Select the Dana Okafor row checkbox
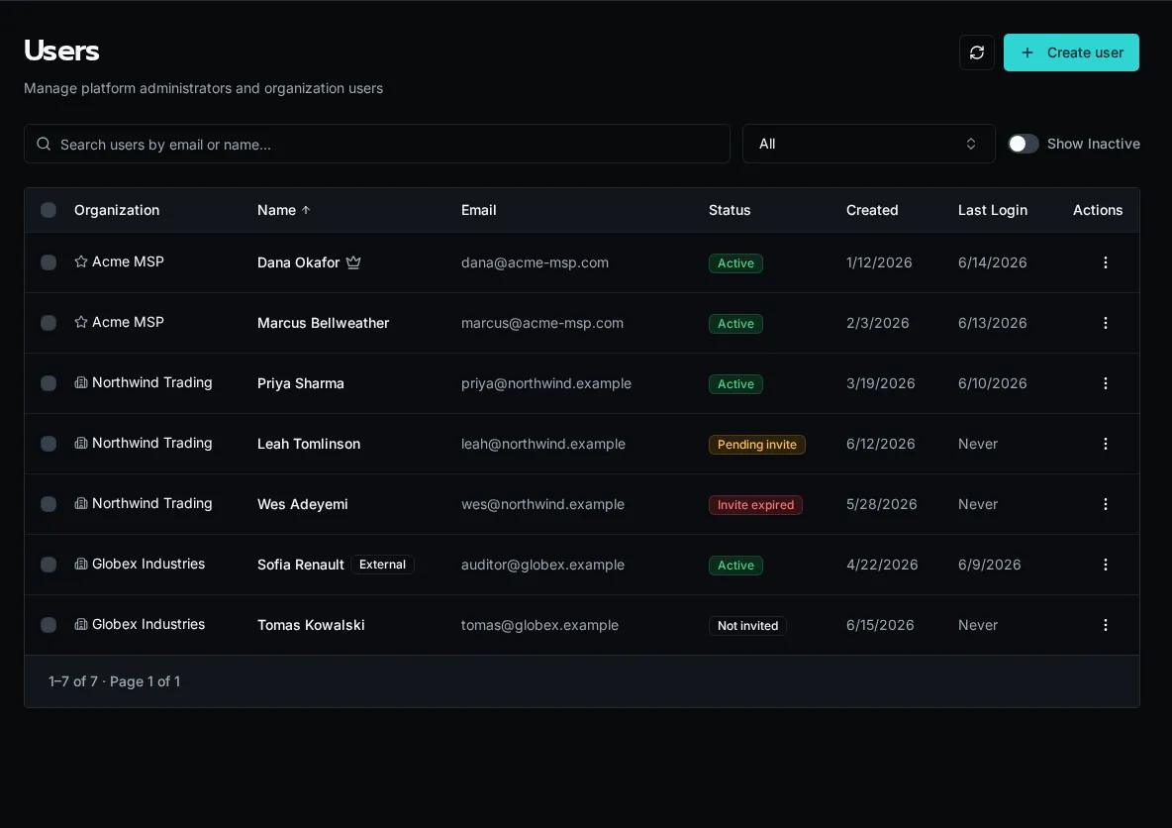The width and height of the screenshot is (1172, 828). click(x=49, y=262)
